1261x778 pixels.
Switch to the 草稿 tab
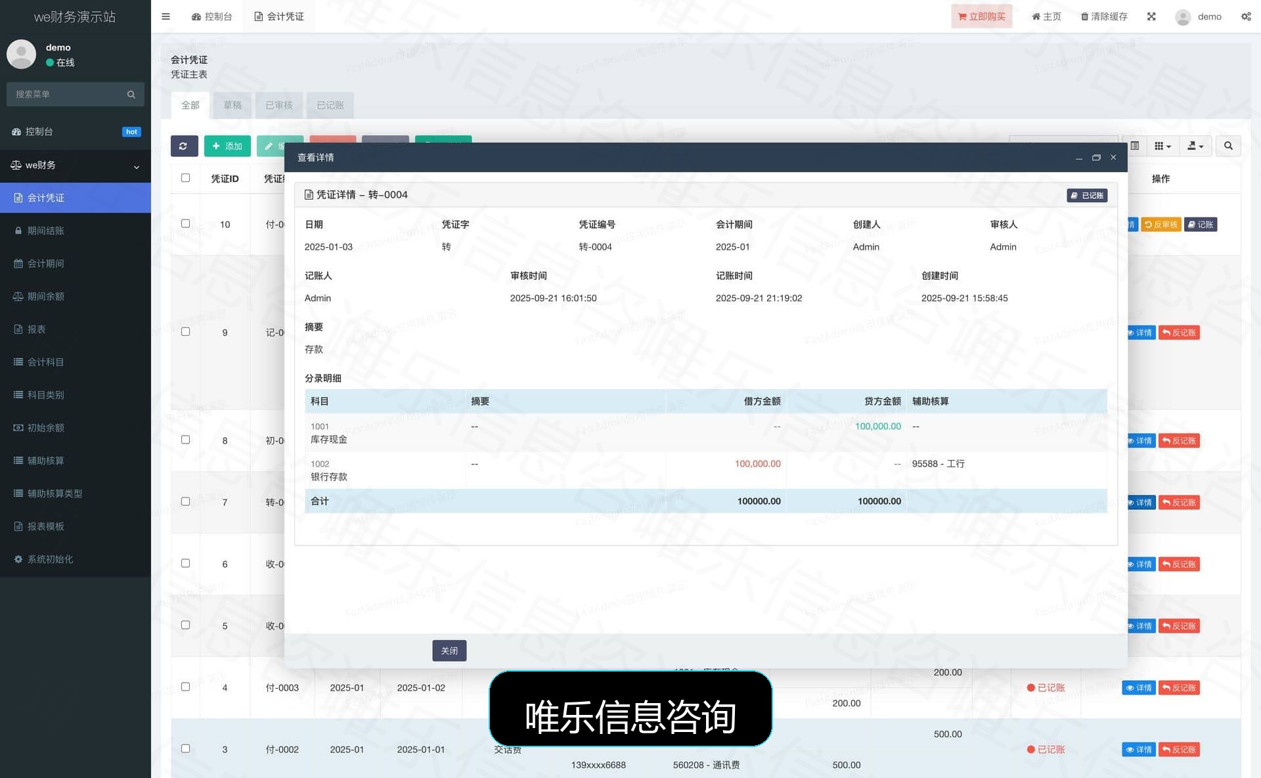pos(232,105)
